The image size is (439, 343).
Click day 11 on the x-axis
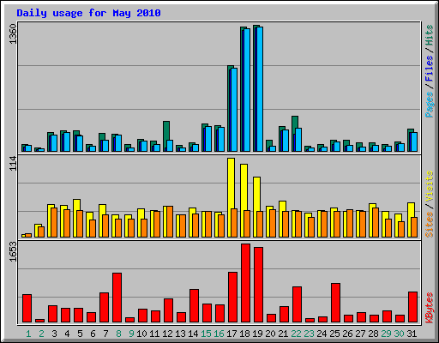pos(154,334)
